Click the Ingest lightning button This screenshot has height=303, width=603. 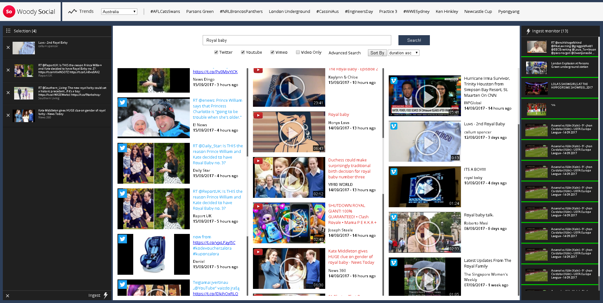click(x=98, y=295)
